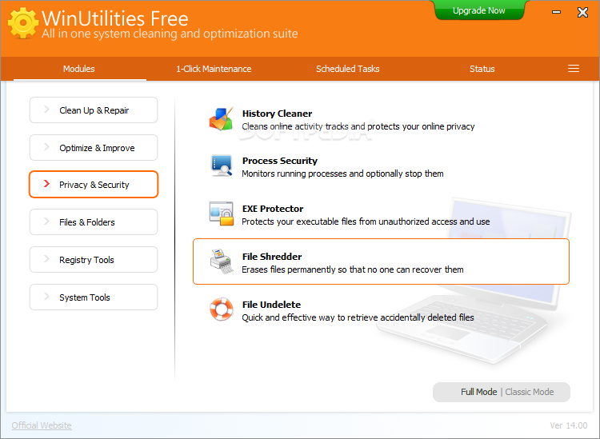The width and height of the screenshot is (600, 439).
Task: Click the File Shredder title
Action: [272, 257]
